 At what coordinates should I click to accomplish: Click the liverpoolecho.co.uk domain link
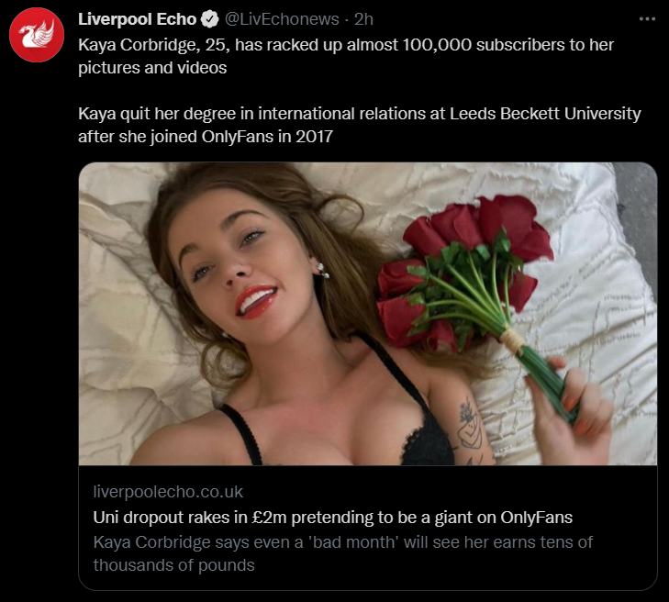pos(168,491)
